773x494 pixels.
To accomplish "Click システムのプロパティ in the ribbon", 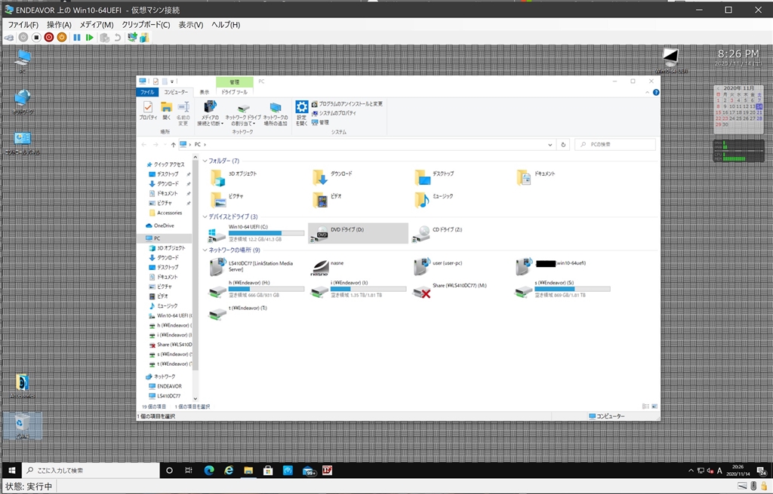I will [x=334, y=113].
